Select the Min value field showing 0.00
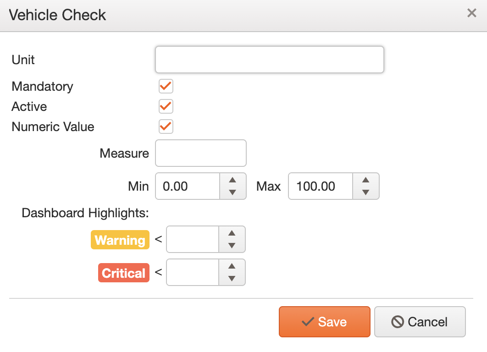 (188, 186)
